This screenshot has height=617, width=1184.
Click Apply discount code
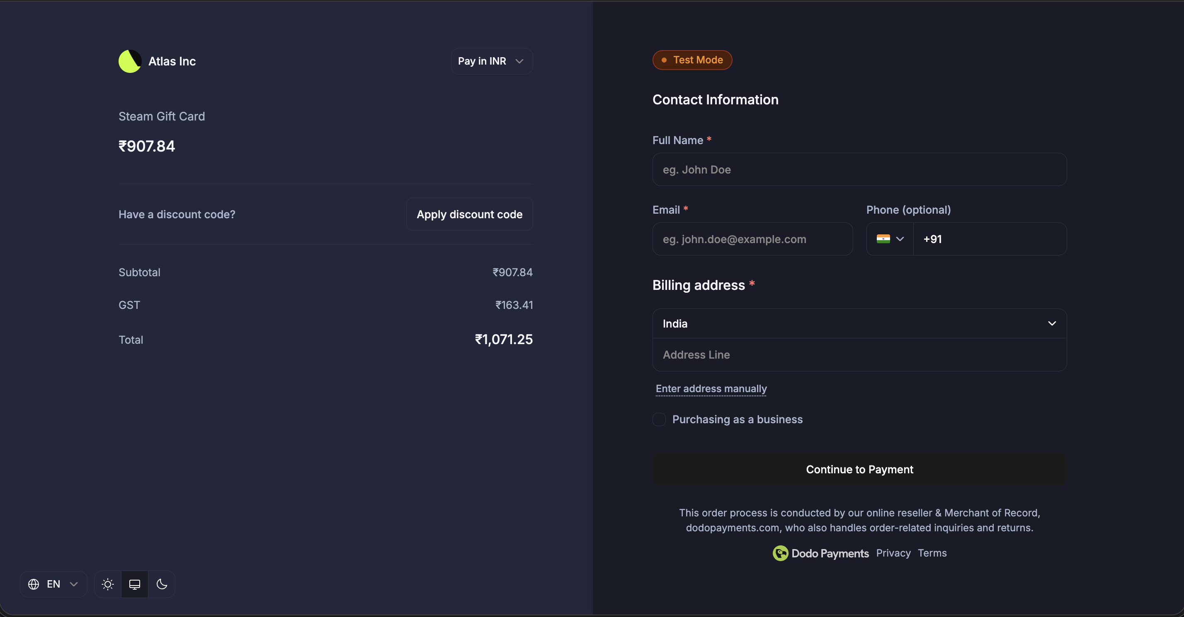(469, 214)
